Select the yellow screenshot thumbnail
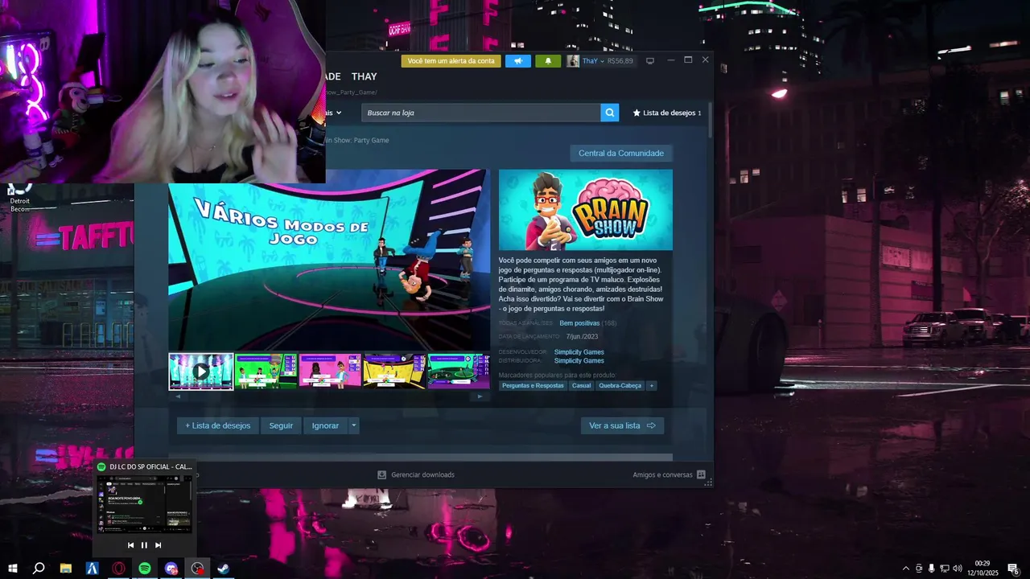The height and width of the screenshot is (579, 1030). point(394,372)
